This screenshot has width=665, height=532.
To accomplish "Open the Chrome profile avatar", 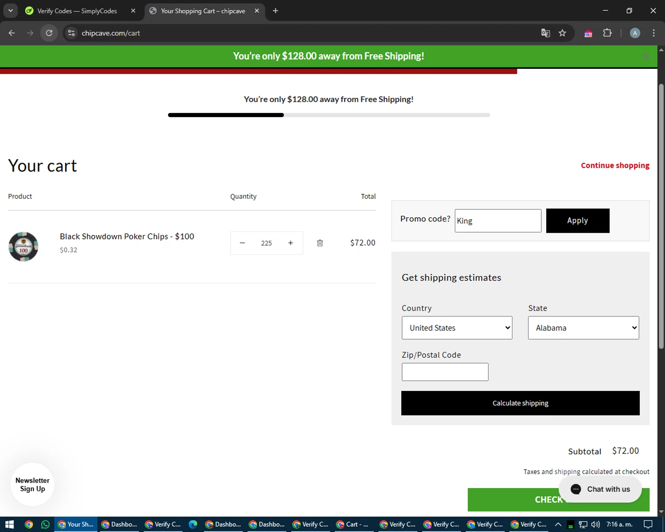I will point(635,33).
